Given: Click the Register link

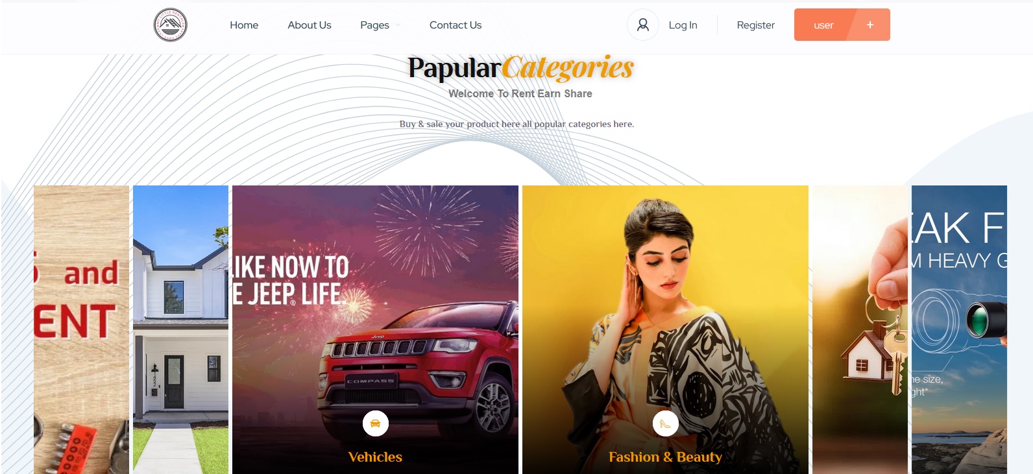Looking at the screenshot, I should click(755, 25).
